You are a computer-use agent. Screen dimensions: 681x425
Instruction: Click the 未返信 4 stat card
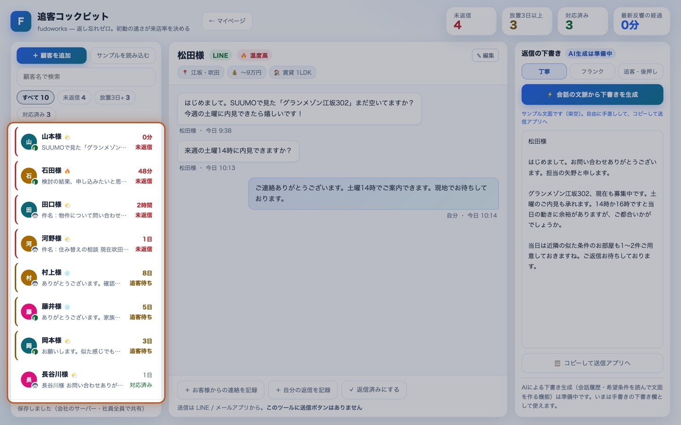[471, 21]
